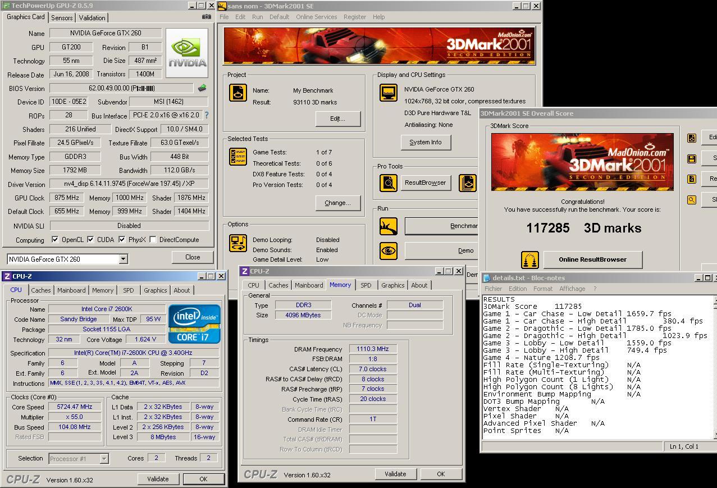The height and width of the screenshot is (488, 717).
Task: Click Validate in the left CPU-Z window
Action: [157, 479]
